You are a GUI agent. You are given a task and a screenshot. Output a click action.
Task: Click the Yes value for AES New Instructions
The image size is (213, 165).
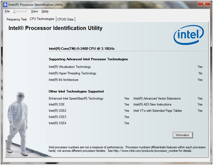[x=200, y=105]
